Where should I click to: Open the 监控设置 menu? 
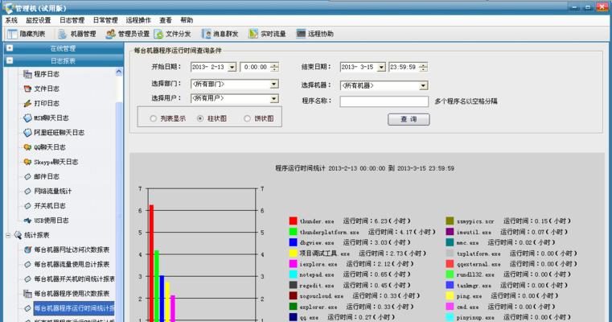click(39, 20)
